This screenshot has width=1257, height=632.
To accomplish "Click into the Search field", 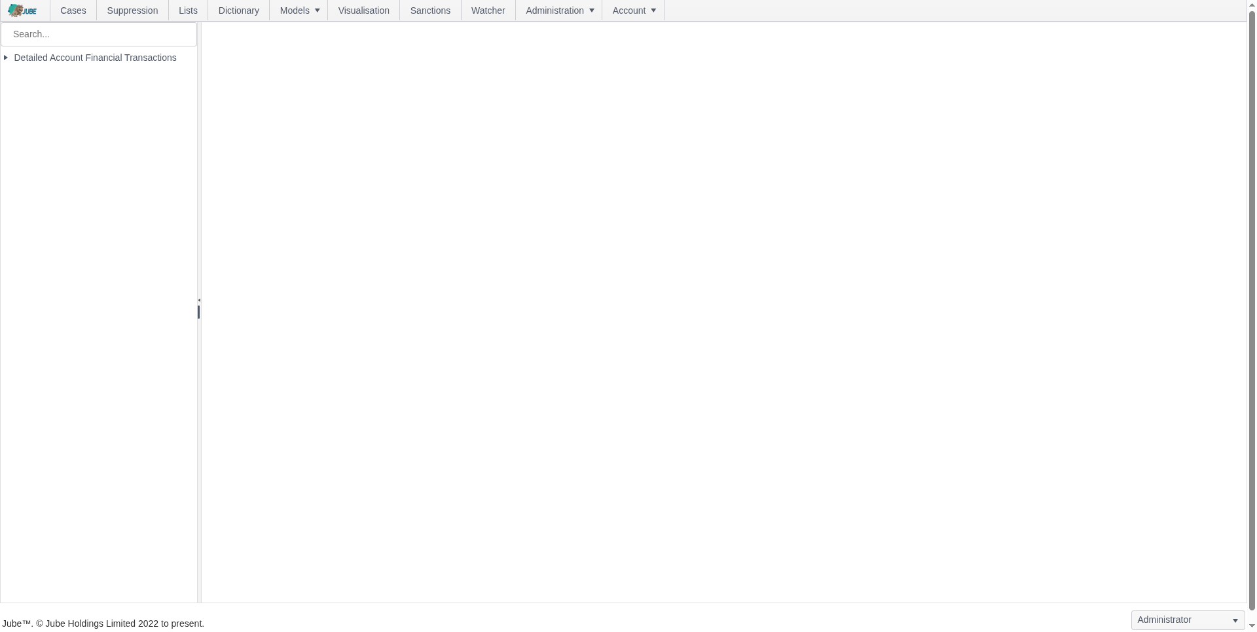I will [x=98, y=34].
